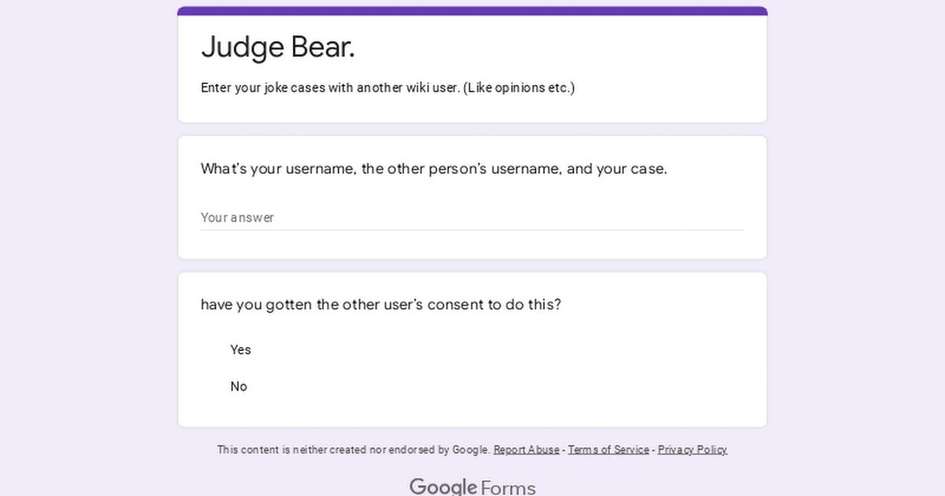945x496 pixels.
Task: Click the form description about joke cases
Action: (x=387, y=88)
